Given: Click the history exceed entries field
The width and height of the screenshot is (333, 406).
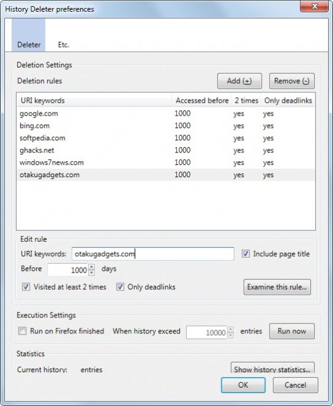Looking at the screenshot, I should (206, 332).
